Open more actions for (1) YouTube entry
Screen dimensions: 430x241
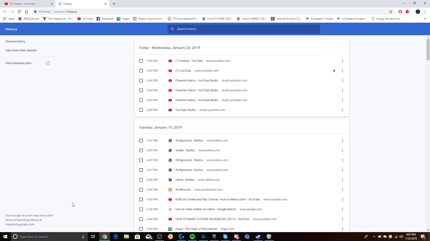[x=343, y=71]
